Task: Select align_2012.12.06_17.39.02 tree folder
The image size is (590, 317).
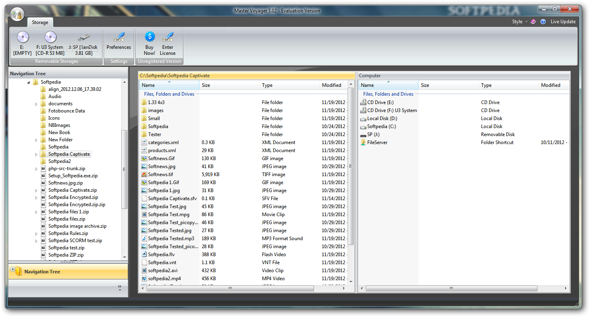Action: [x=75, y=89]
